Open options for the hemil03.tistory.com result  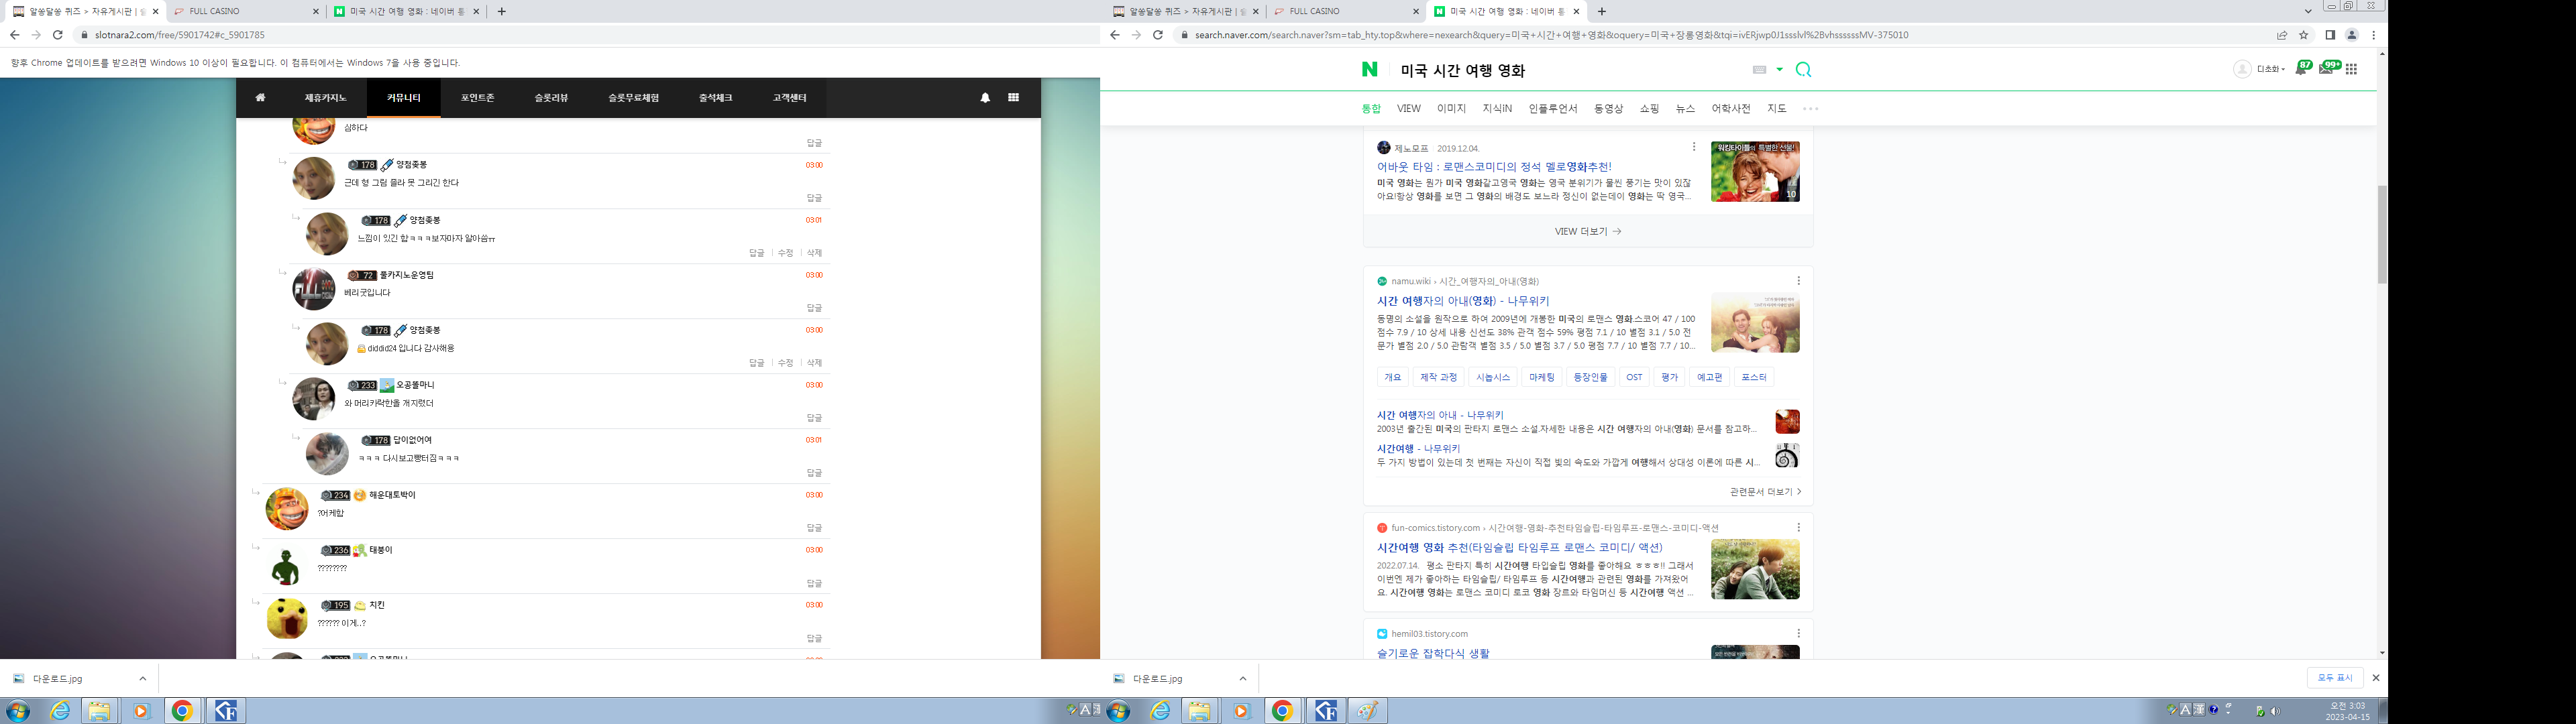1798,634
